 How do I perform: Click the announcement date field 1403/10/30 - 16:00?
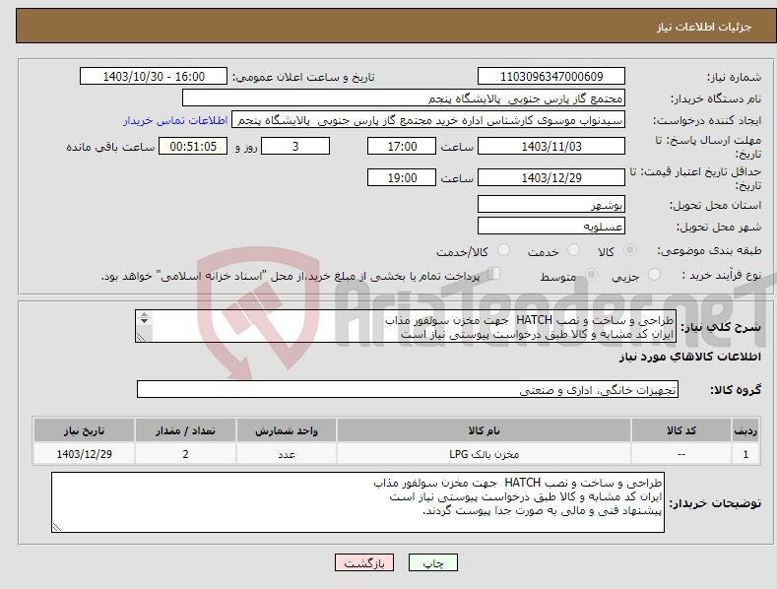pos(154,77)
